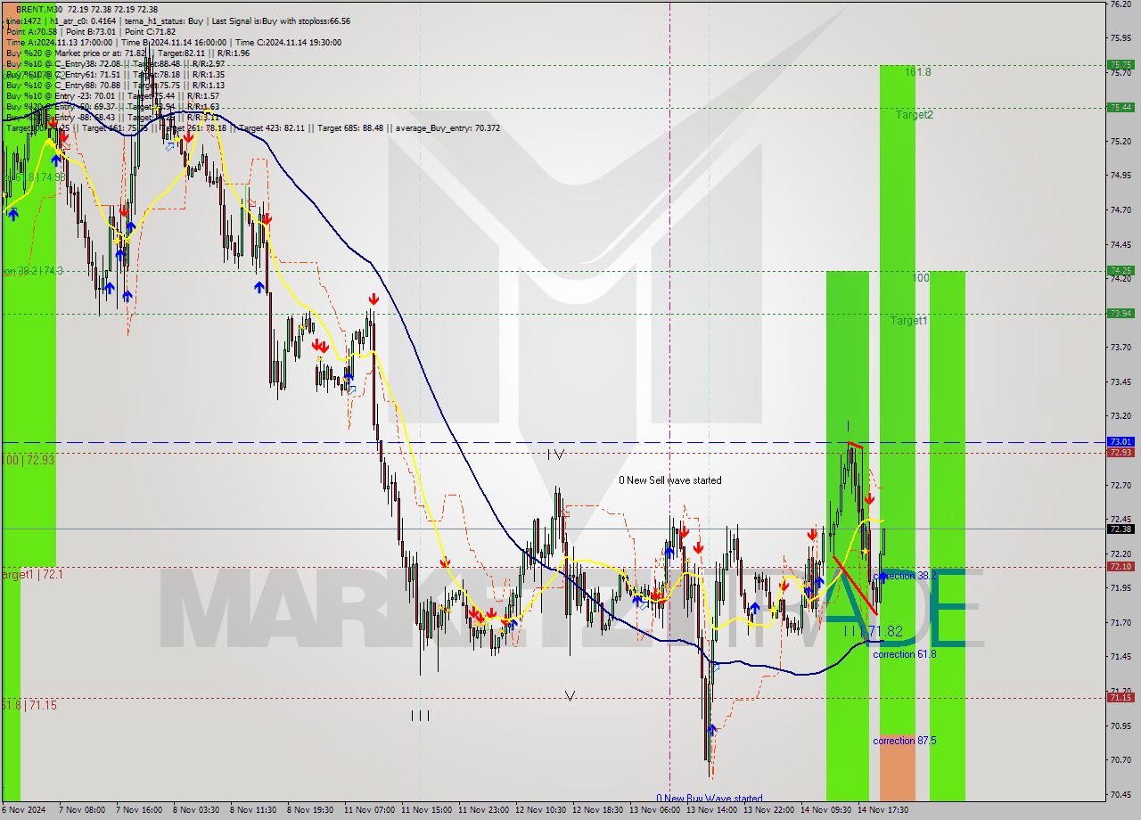Select the current price tag 72.38

tap(1120, 529)
